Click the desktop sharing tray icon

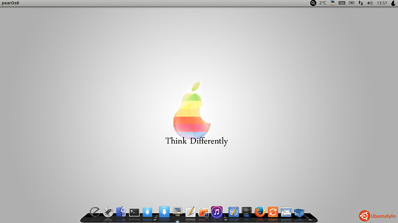[x=332, y=3]
